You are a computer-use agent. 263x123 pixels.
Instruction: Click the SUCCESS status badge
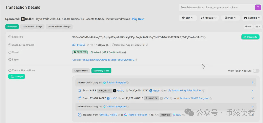(x=80, y=52)
